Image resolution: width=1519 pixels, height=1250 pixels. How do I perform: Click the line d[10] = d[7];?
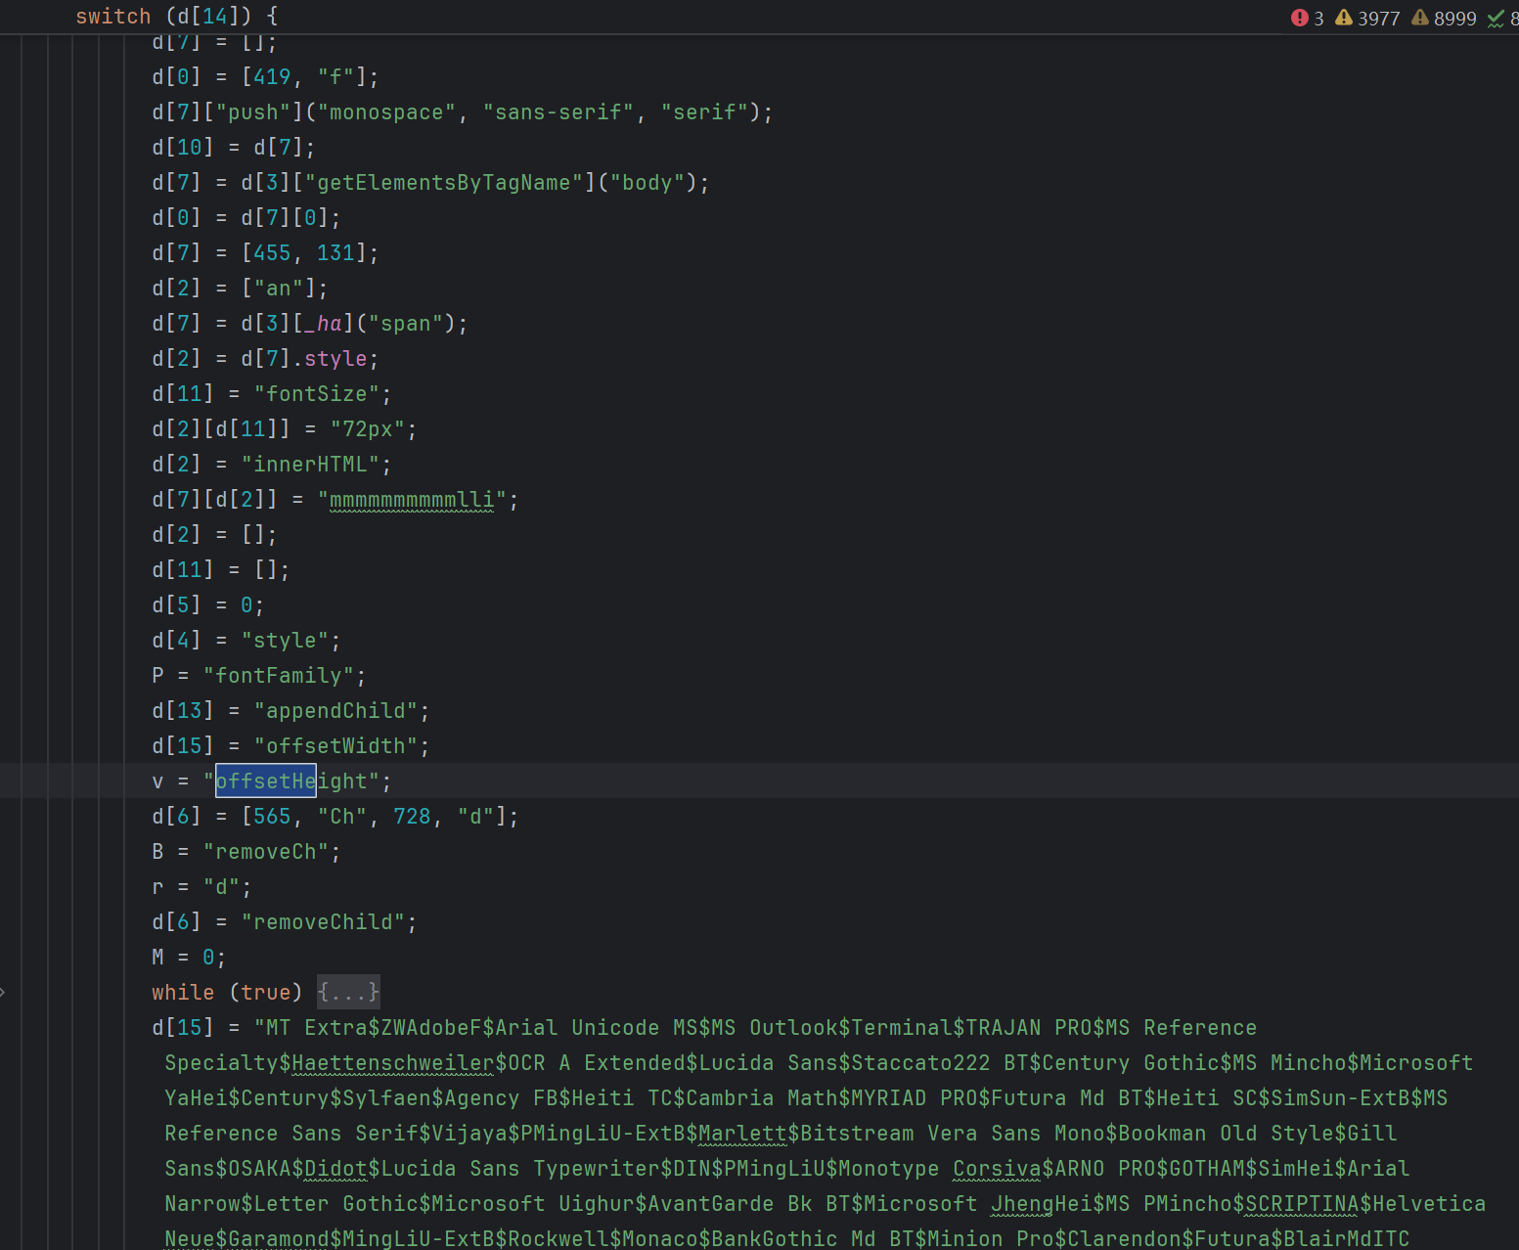click(x=233, y=148)
